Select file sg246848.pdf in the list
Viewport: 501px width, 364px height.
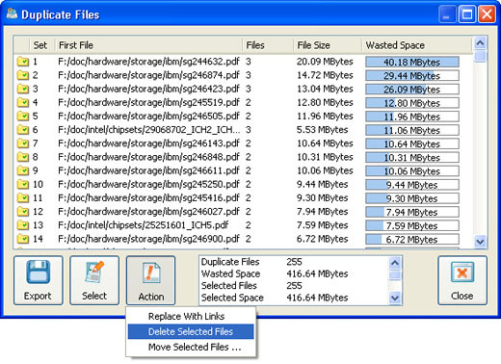[148, 157]
